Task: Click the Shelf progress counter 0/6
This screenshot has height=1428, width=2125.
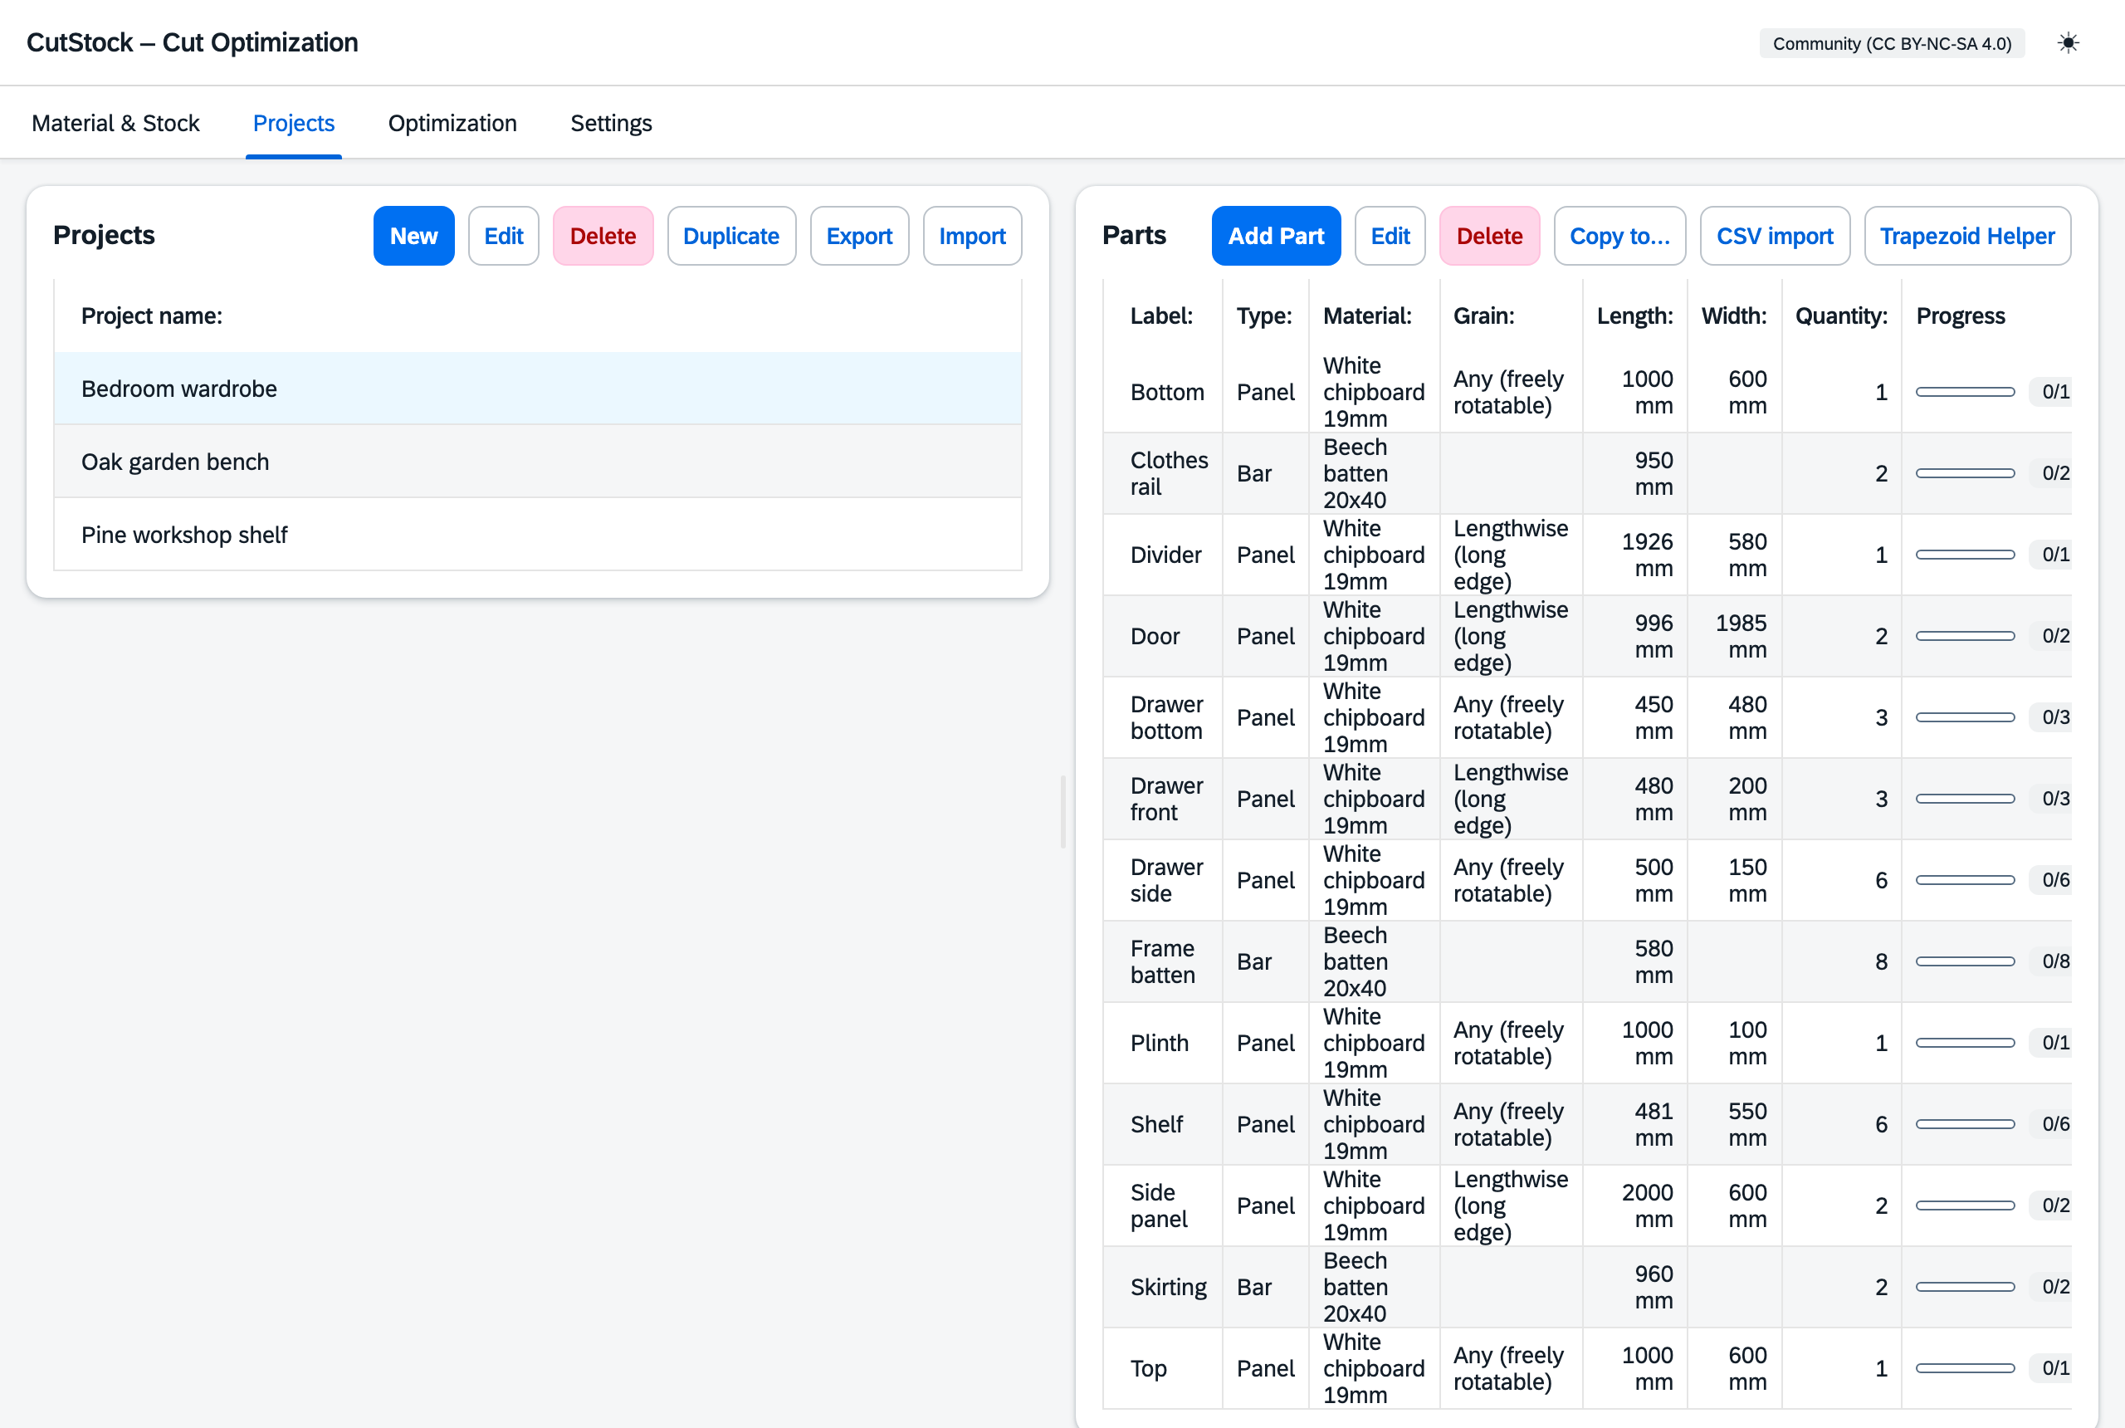Action: pos(2055,1124)
